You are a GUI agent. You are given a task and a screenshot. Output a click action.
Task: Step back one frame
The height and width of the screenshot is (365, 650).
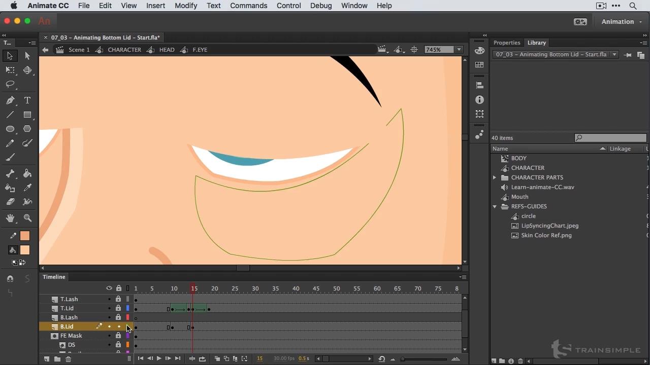pyautogui.click(x=150, y=358)
